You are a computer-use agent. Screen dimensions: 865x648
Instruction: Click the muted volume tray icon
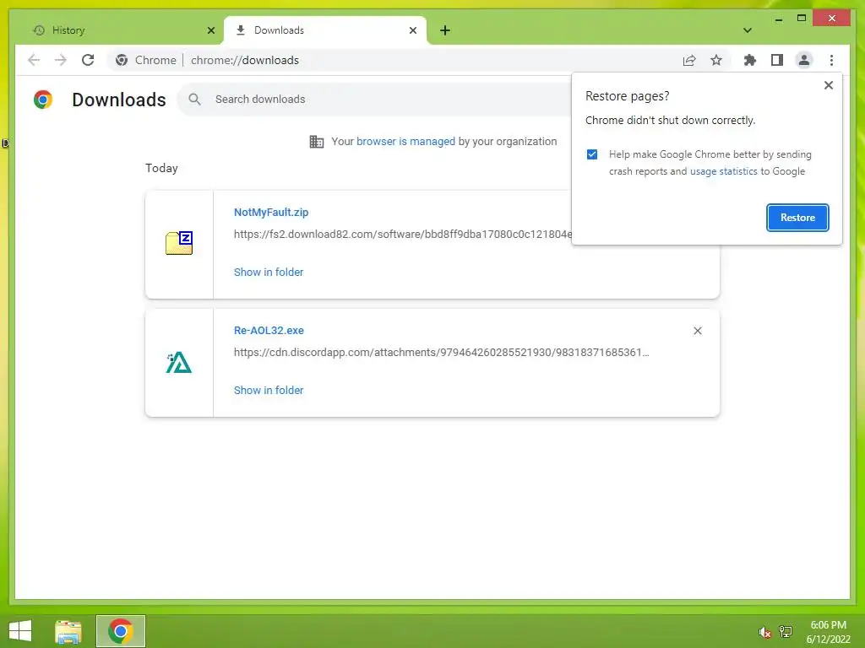764,633
